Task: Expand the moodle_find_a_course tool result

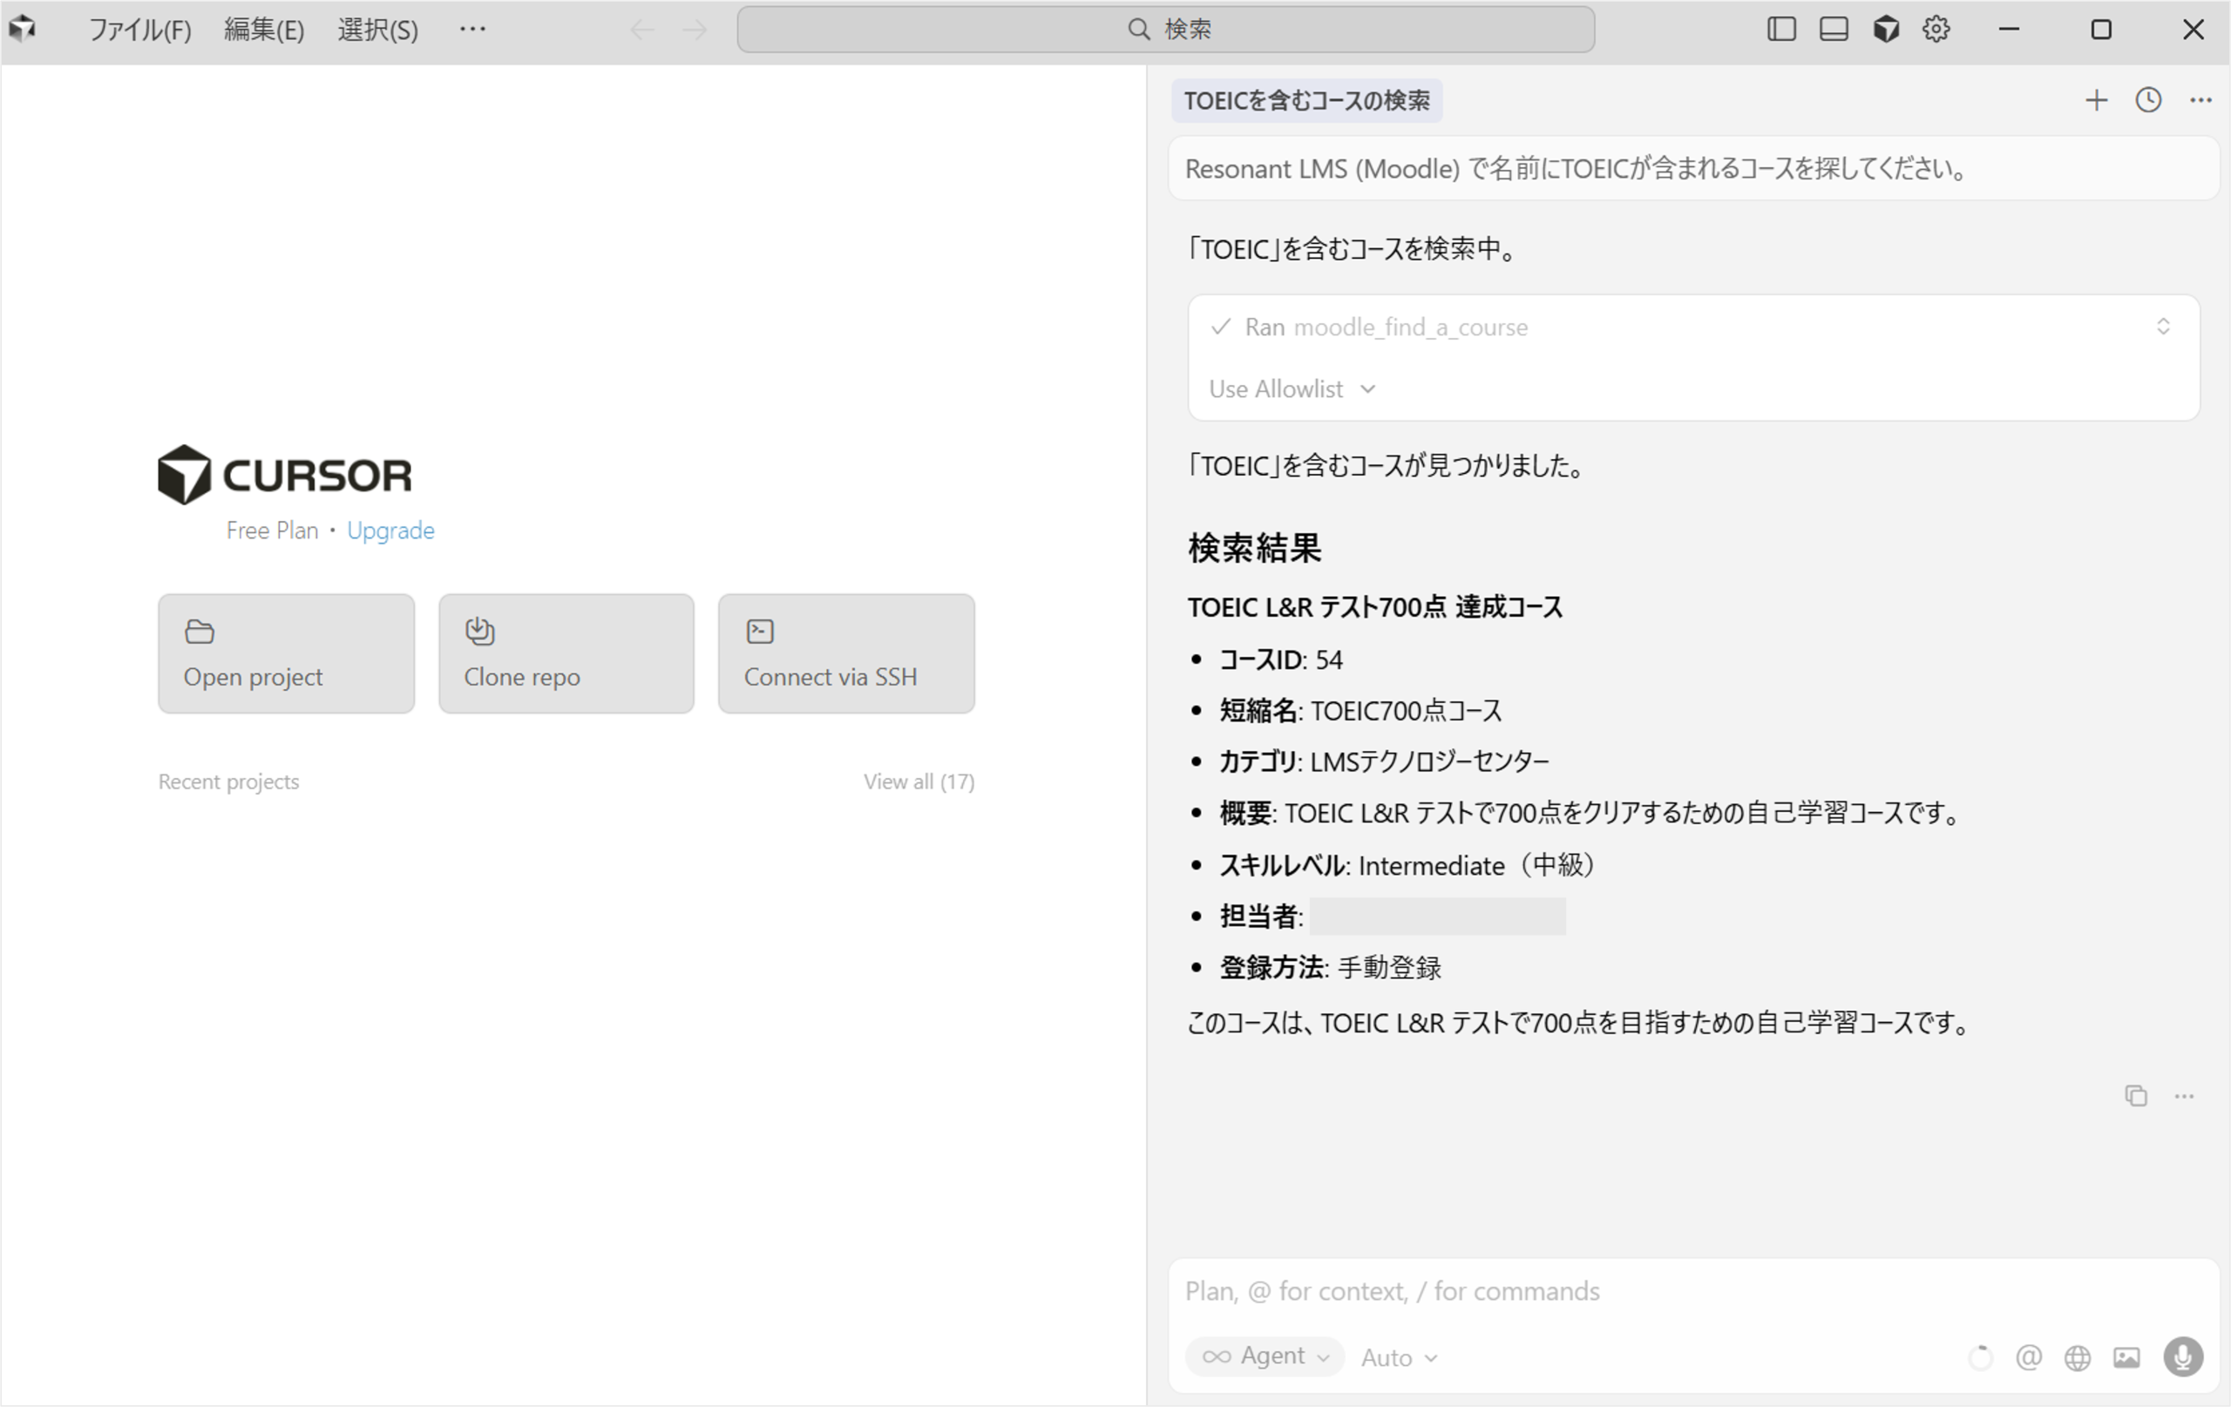Action: coord(2162,327)
